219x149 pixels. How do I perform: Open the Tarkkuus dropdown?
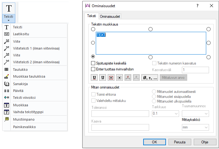(x=165, y=114)
